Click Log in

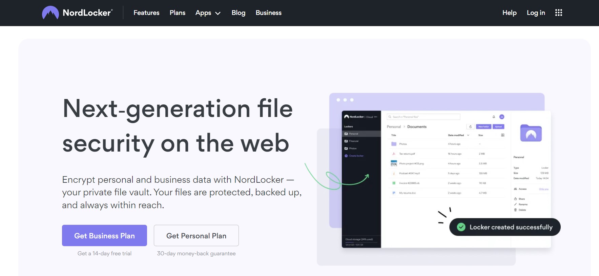click(536, 13)
